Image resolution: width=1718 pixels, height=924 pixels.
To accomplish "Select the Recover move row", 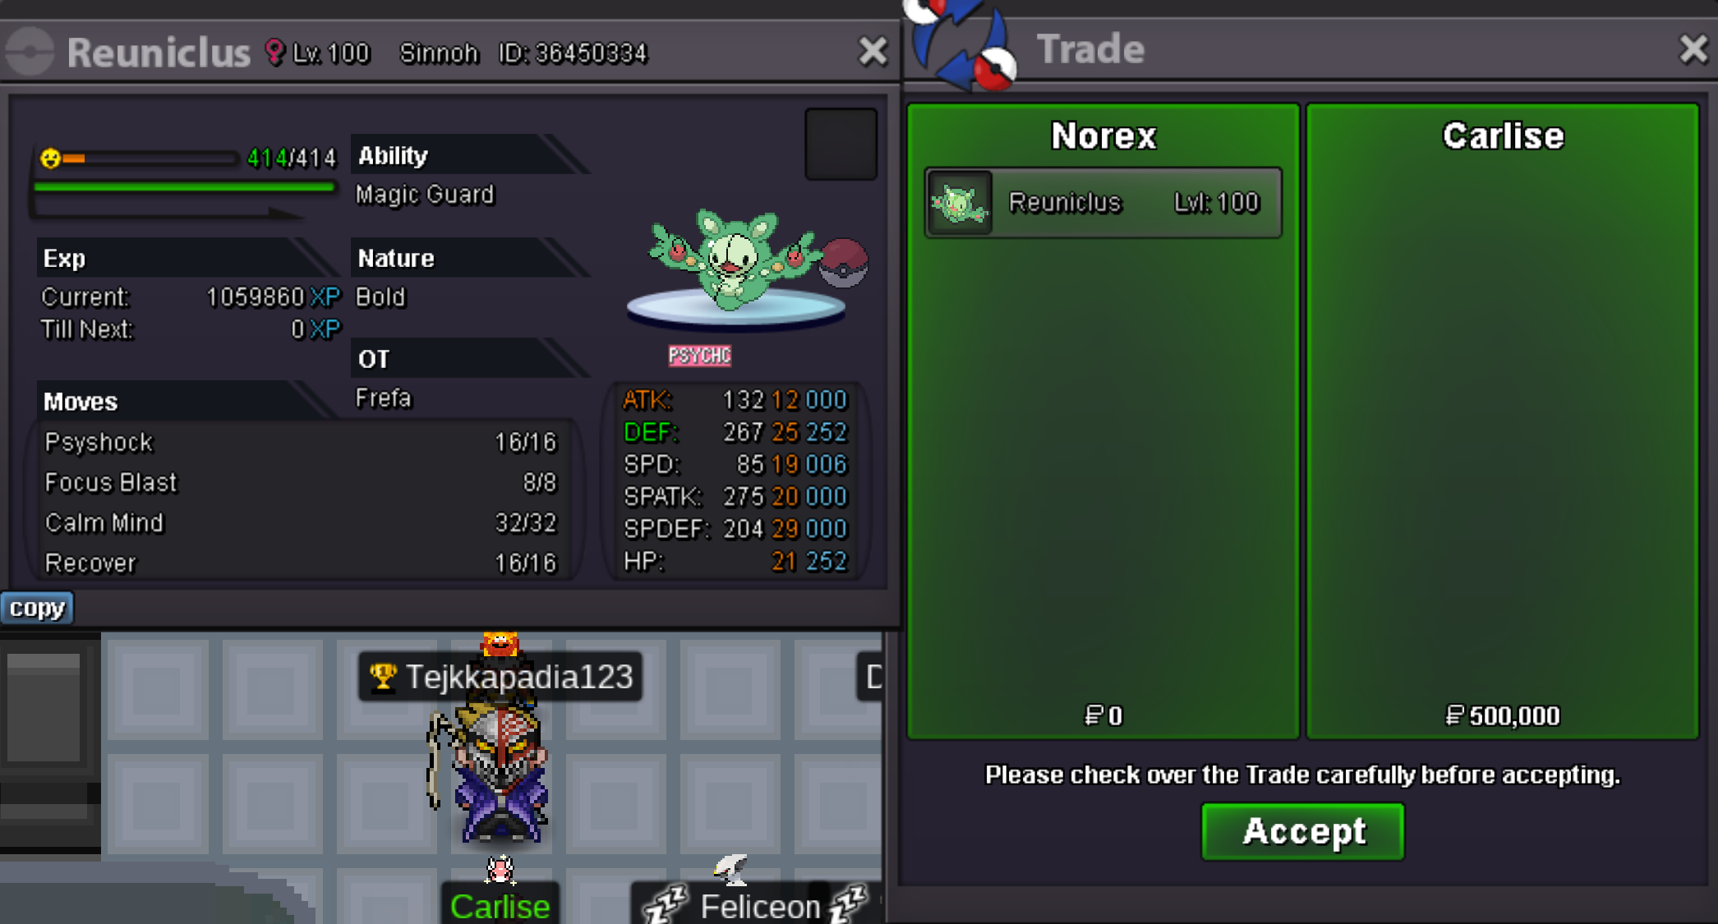I will [301, 563].
